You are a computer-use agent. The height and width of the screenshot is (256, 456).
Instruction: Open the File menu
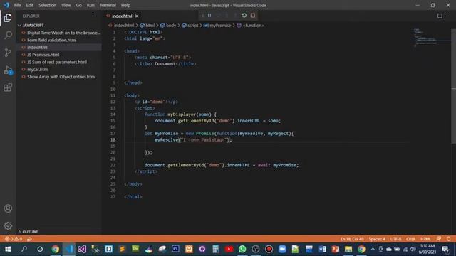pos(17,5)
